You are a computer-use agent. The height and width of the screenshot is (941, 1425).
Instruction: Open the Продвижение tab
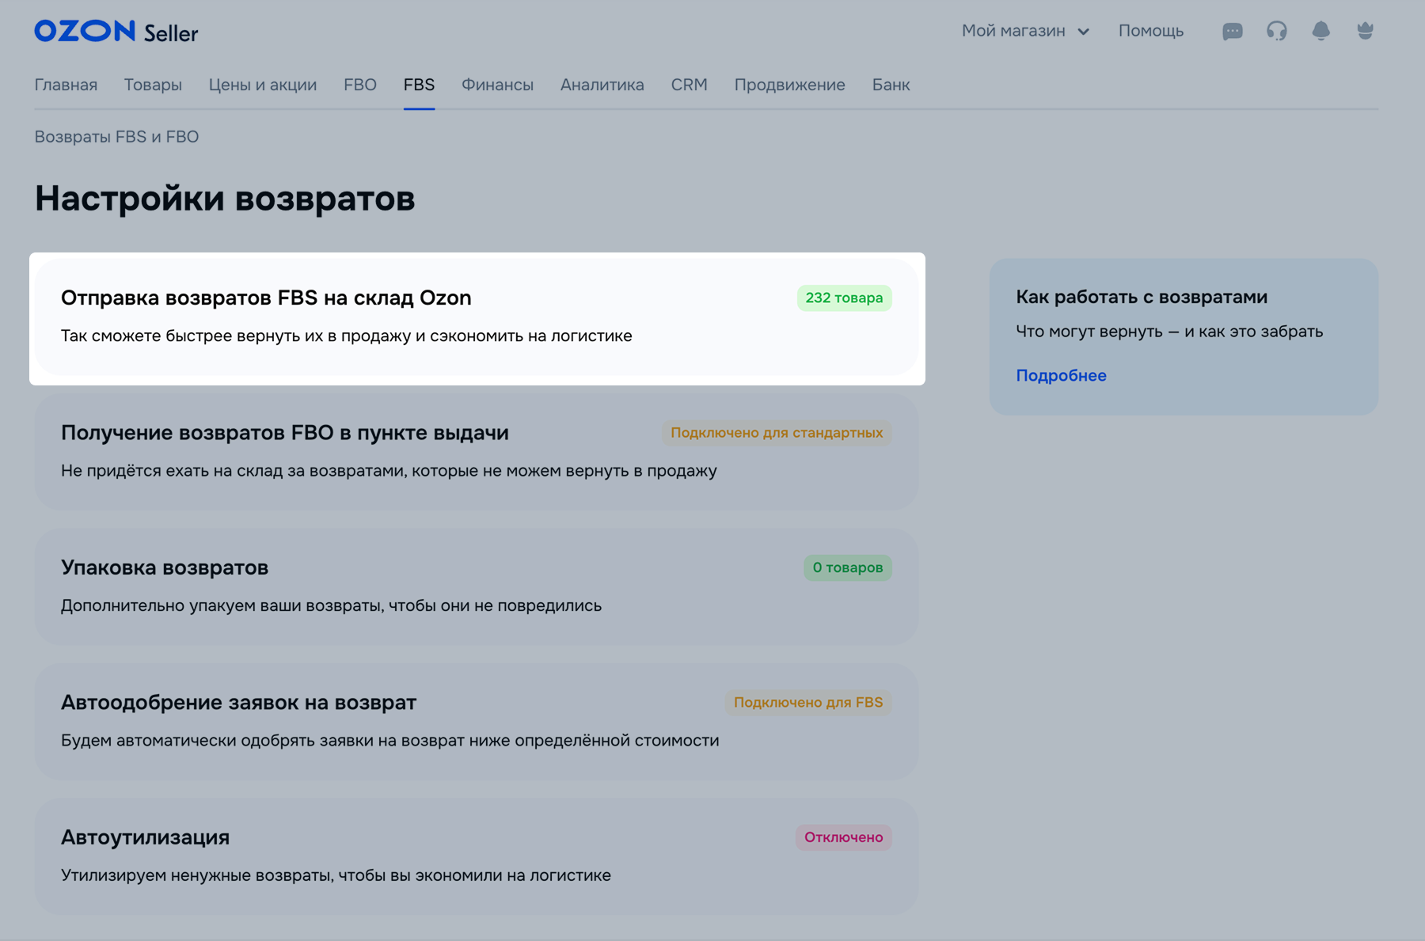[x=789, y=85]
